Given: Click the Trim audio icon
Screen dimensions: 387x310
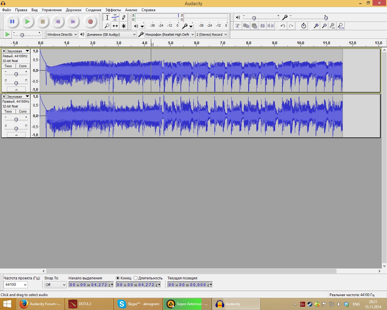Looking at the screenshot, I should (262, 26).
